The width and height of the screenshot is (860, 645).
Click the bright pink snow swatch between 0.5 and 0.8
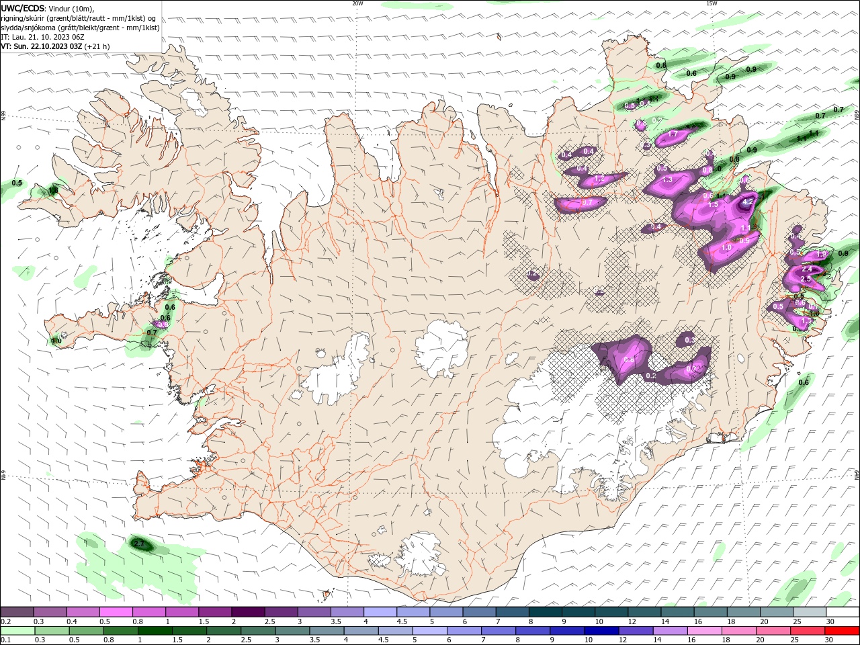[x=116, y=611]
